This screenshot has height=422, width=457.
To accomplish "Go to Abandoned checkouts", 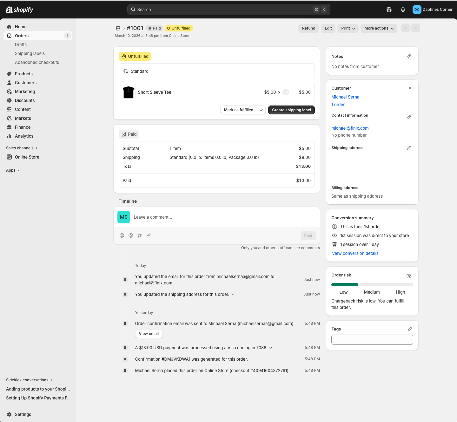I will click(37, 62).
